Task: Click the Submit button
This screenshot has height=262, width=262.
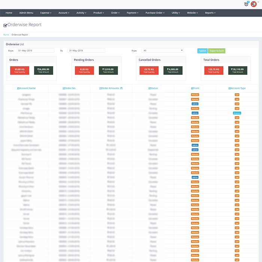Action: click(x=202, y=51)
